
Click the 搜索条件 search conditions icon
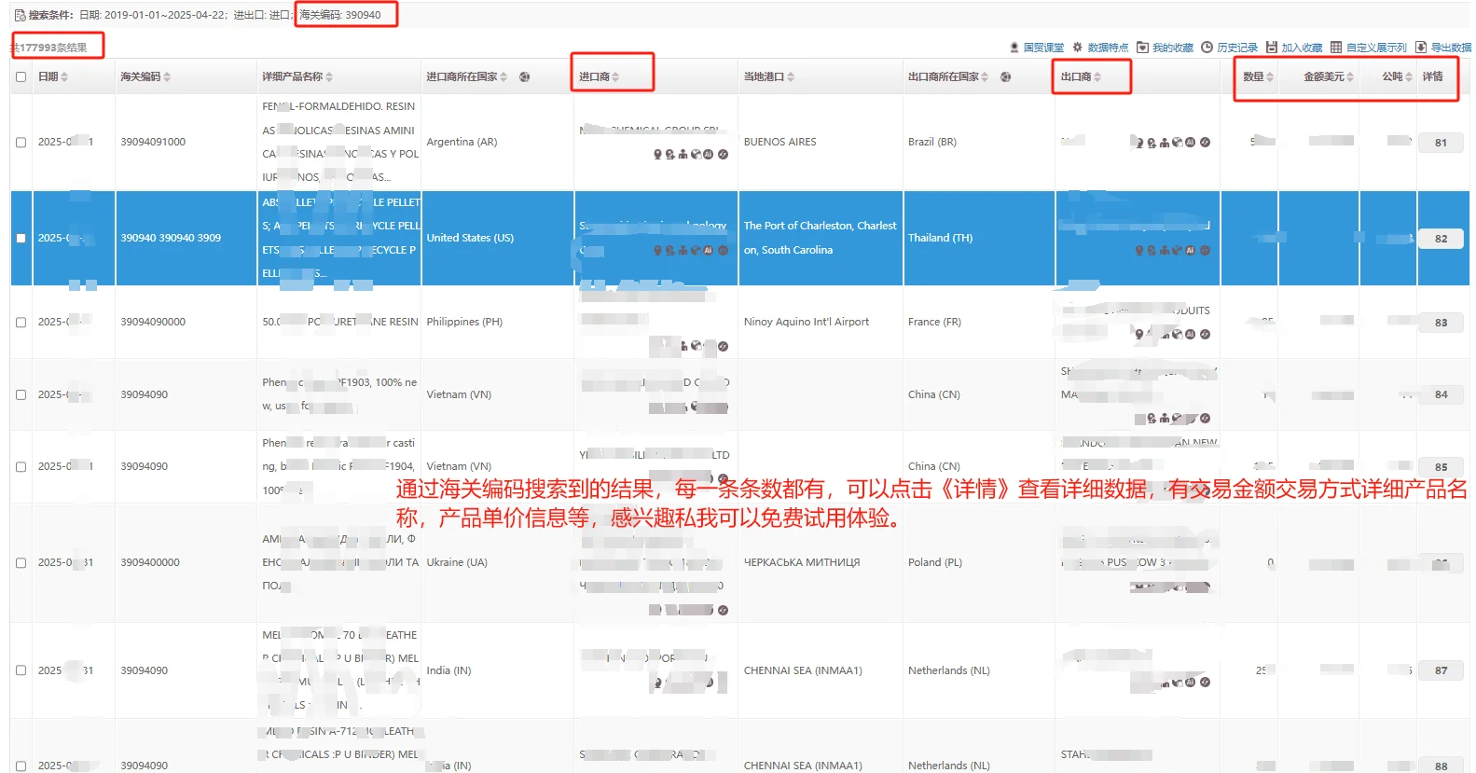coord(20,15)
